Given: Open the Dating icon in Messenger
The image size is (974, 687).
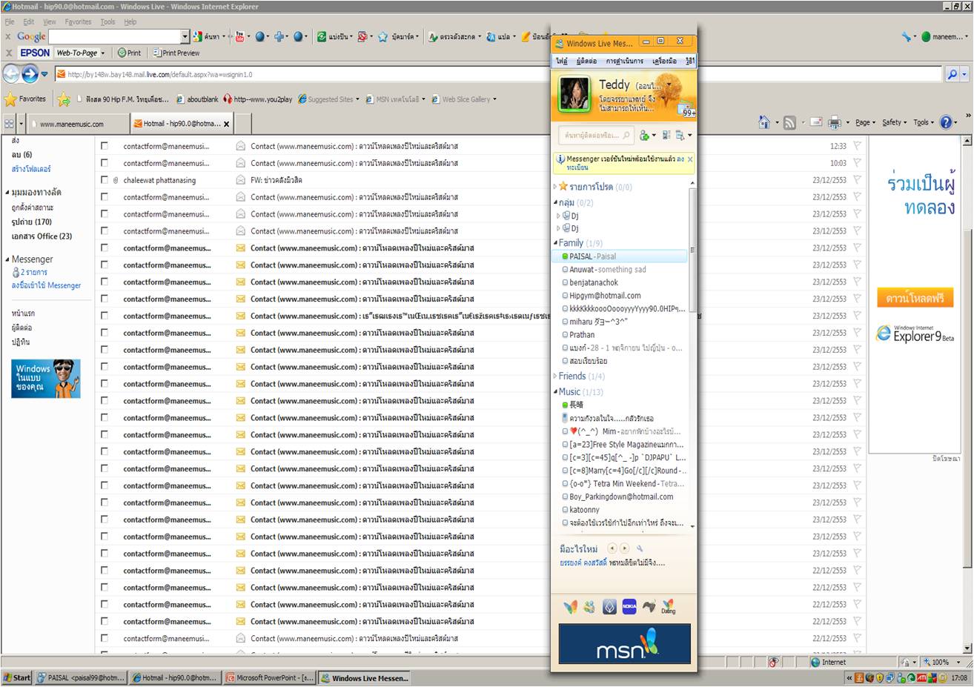Looking at the screenshot, I should (668, 607).
